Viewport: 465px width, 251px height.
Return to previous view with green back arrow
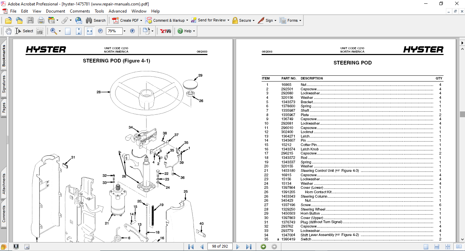[263, 247]
